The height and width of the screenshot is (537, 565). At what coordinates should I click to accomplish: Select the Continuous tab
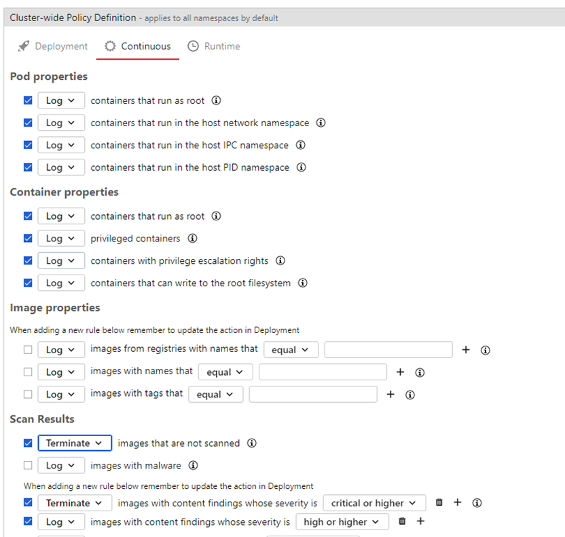(x=138, y=46)
